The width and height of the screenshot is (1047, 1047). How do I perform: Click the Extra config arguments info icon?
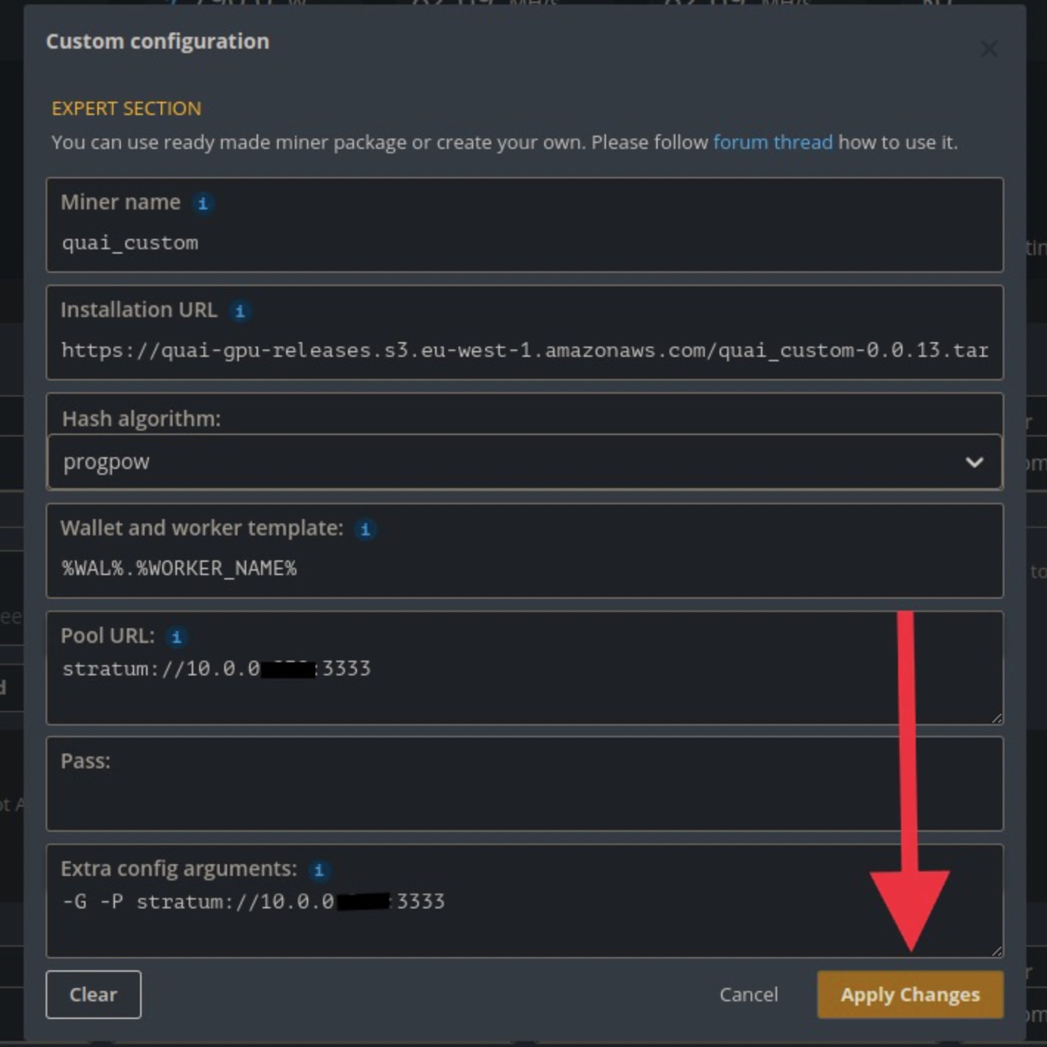point(319,870)
